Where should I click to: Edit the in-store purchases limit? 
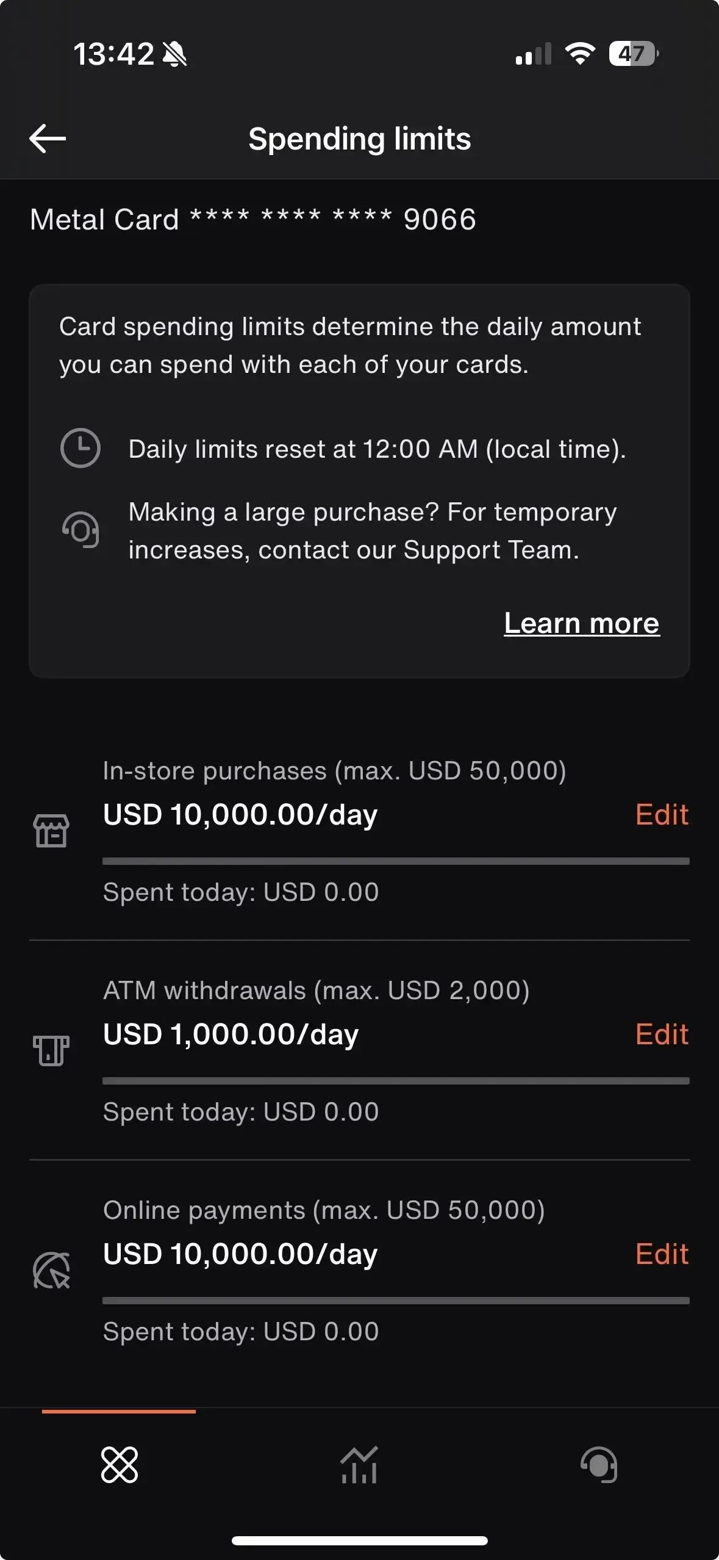(662, 814)
